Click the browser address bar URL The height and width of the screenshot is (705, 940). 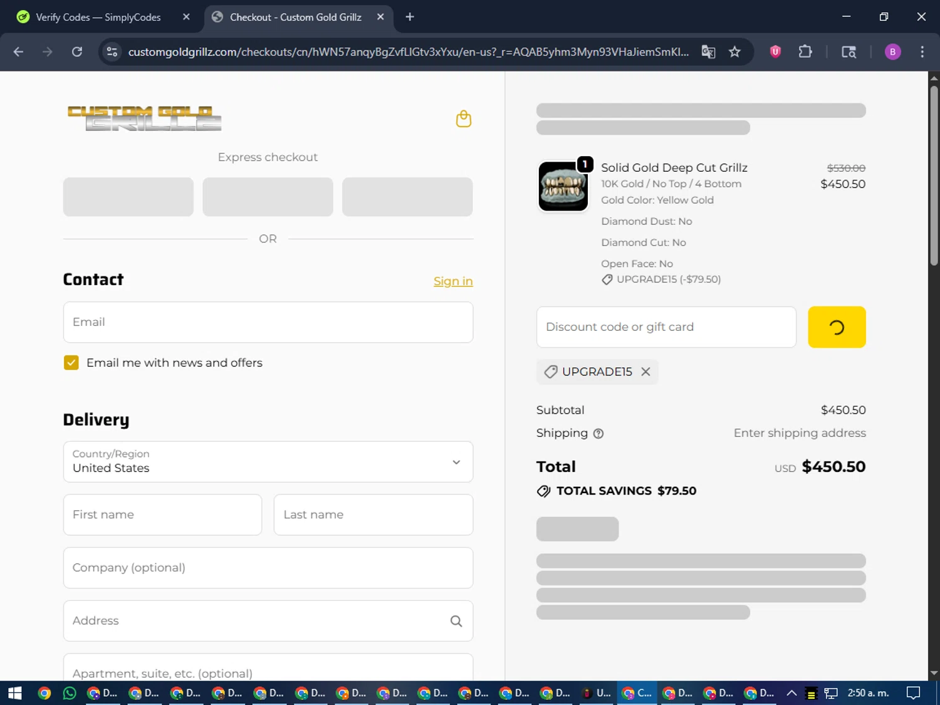pyautogui.click(x=409, y=52)
